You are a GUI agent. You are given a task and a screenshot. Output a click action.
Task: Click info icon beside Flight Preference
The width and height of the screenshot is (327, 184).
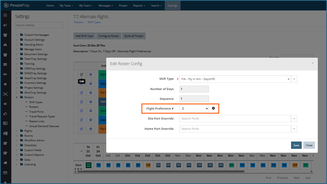pos(213,108)
